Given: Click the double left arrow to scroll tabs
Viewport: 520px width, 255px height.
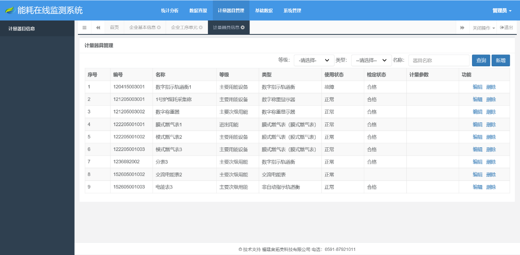Looking at the screenshot, I should click(x=98, y=27).
